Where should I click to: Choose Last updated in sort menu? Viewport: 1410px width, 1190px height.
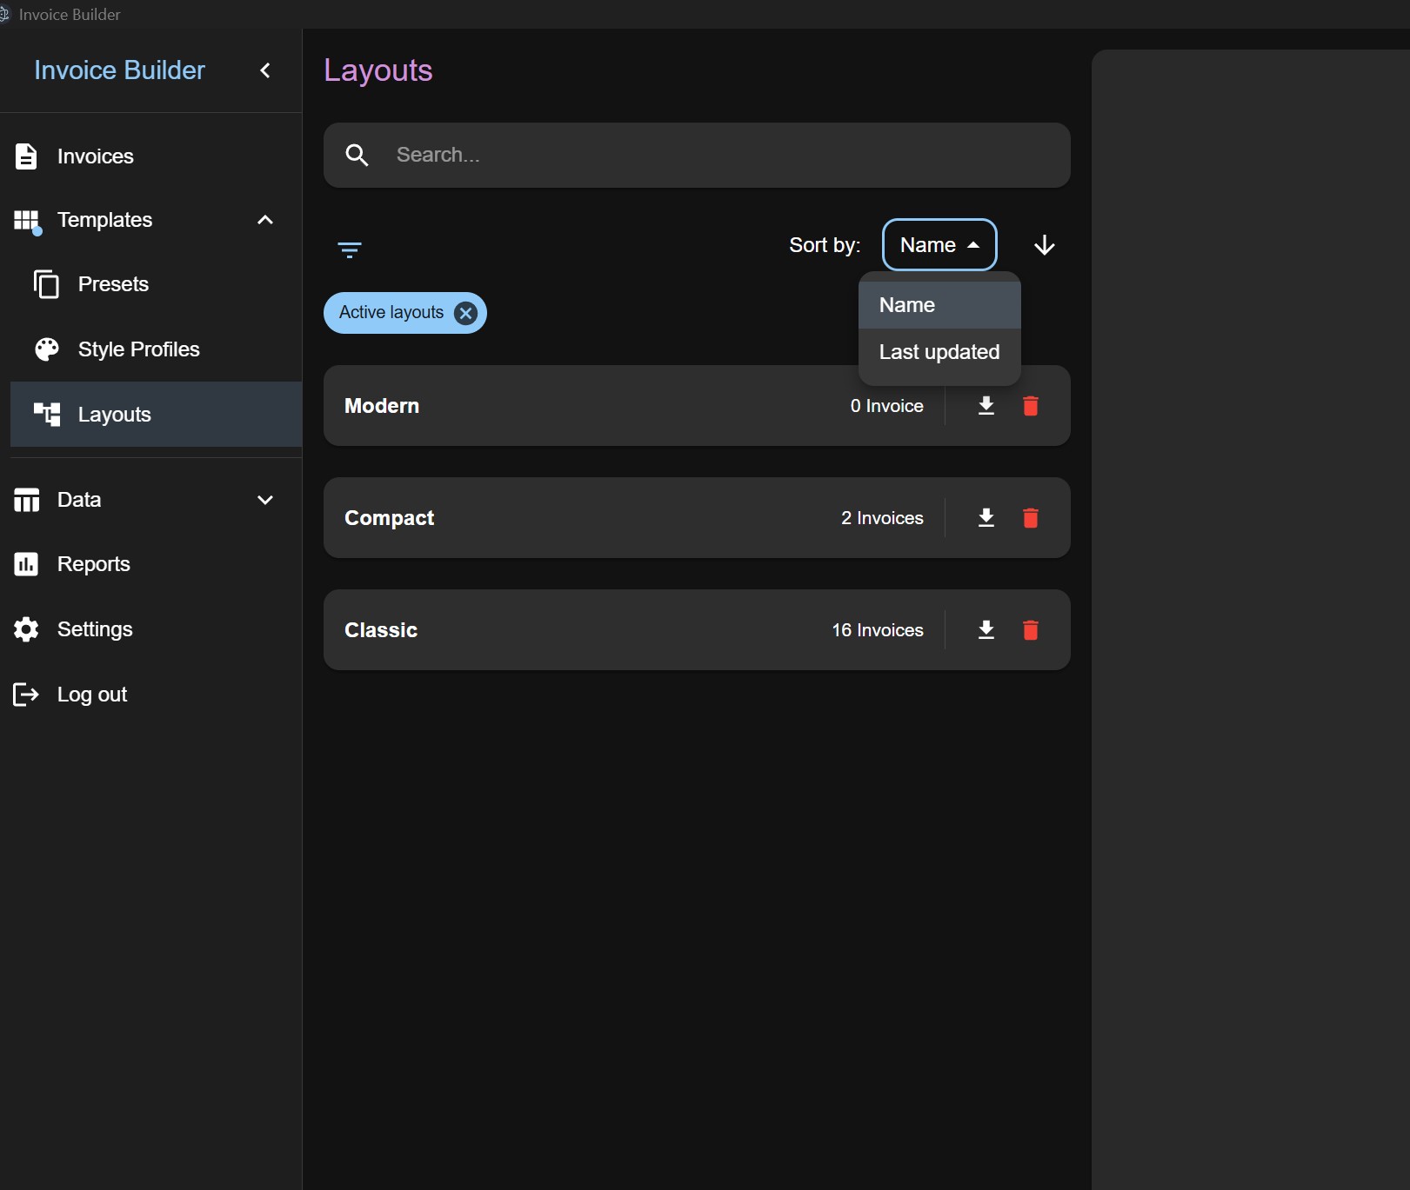tap(939, 352)
